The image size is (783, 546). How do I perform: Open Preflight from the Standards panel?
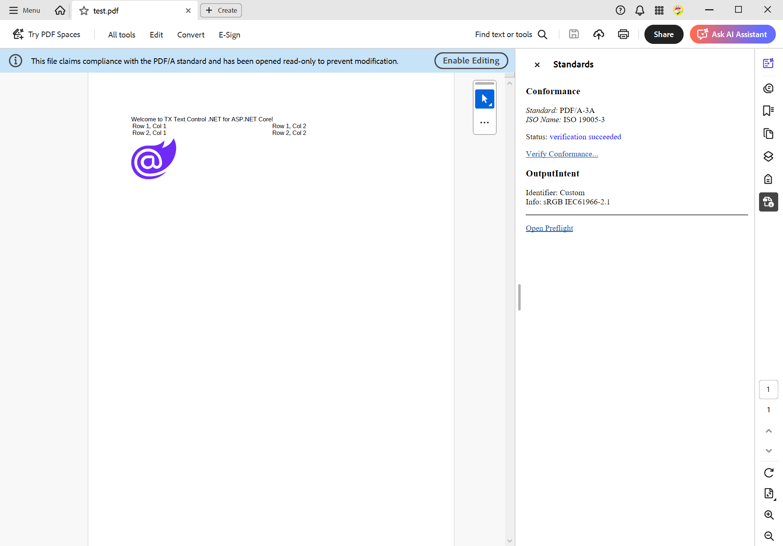tap(549, 228)
